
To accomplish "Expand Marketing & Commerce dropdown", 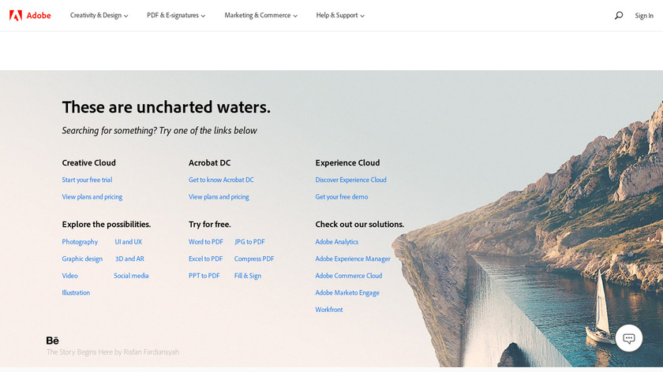I will tap(261, 15).
